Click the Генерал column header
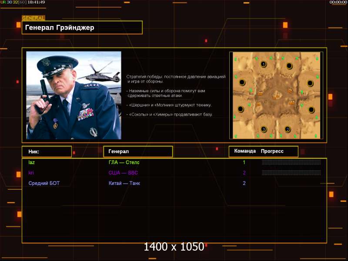The height and width of the screenshot is (261, 348). click(x=137, y=151)
